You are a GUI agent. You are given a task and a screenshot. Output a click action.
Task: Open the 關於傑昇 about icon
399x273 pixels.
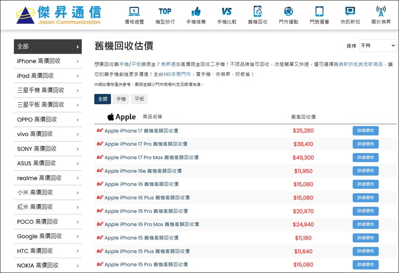click(380, 15)
